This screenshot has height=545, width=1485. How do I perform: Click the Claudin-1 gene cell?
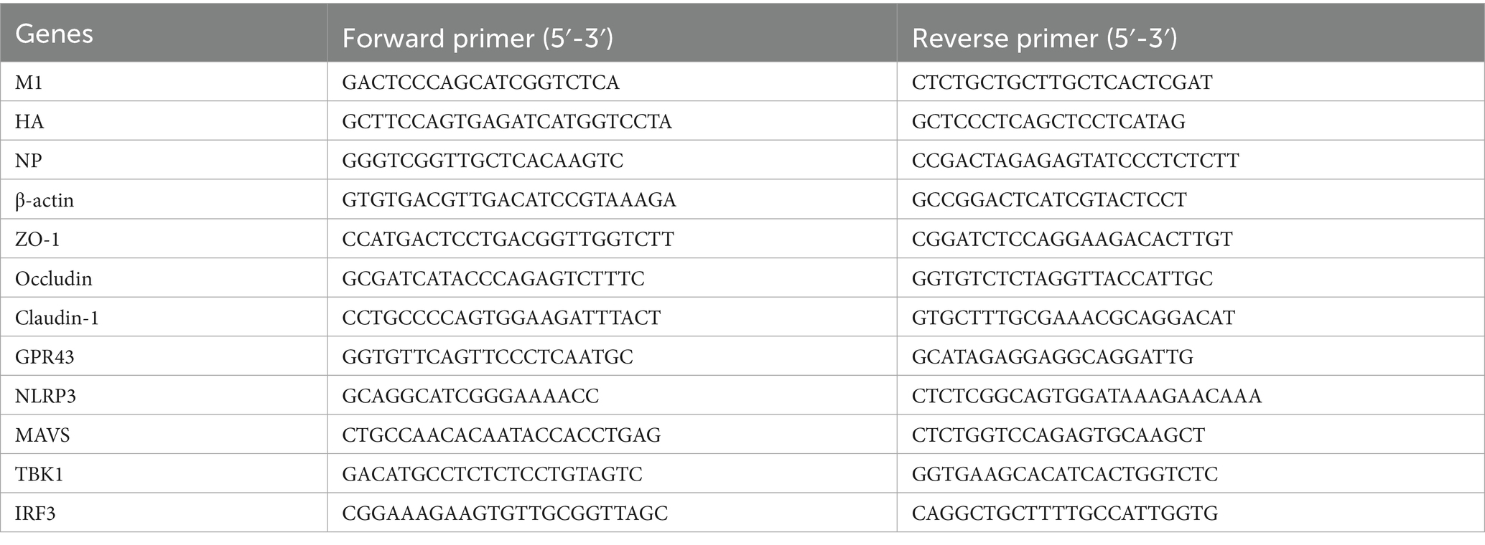point(57,318)
